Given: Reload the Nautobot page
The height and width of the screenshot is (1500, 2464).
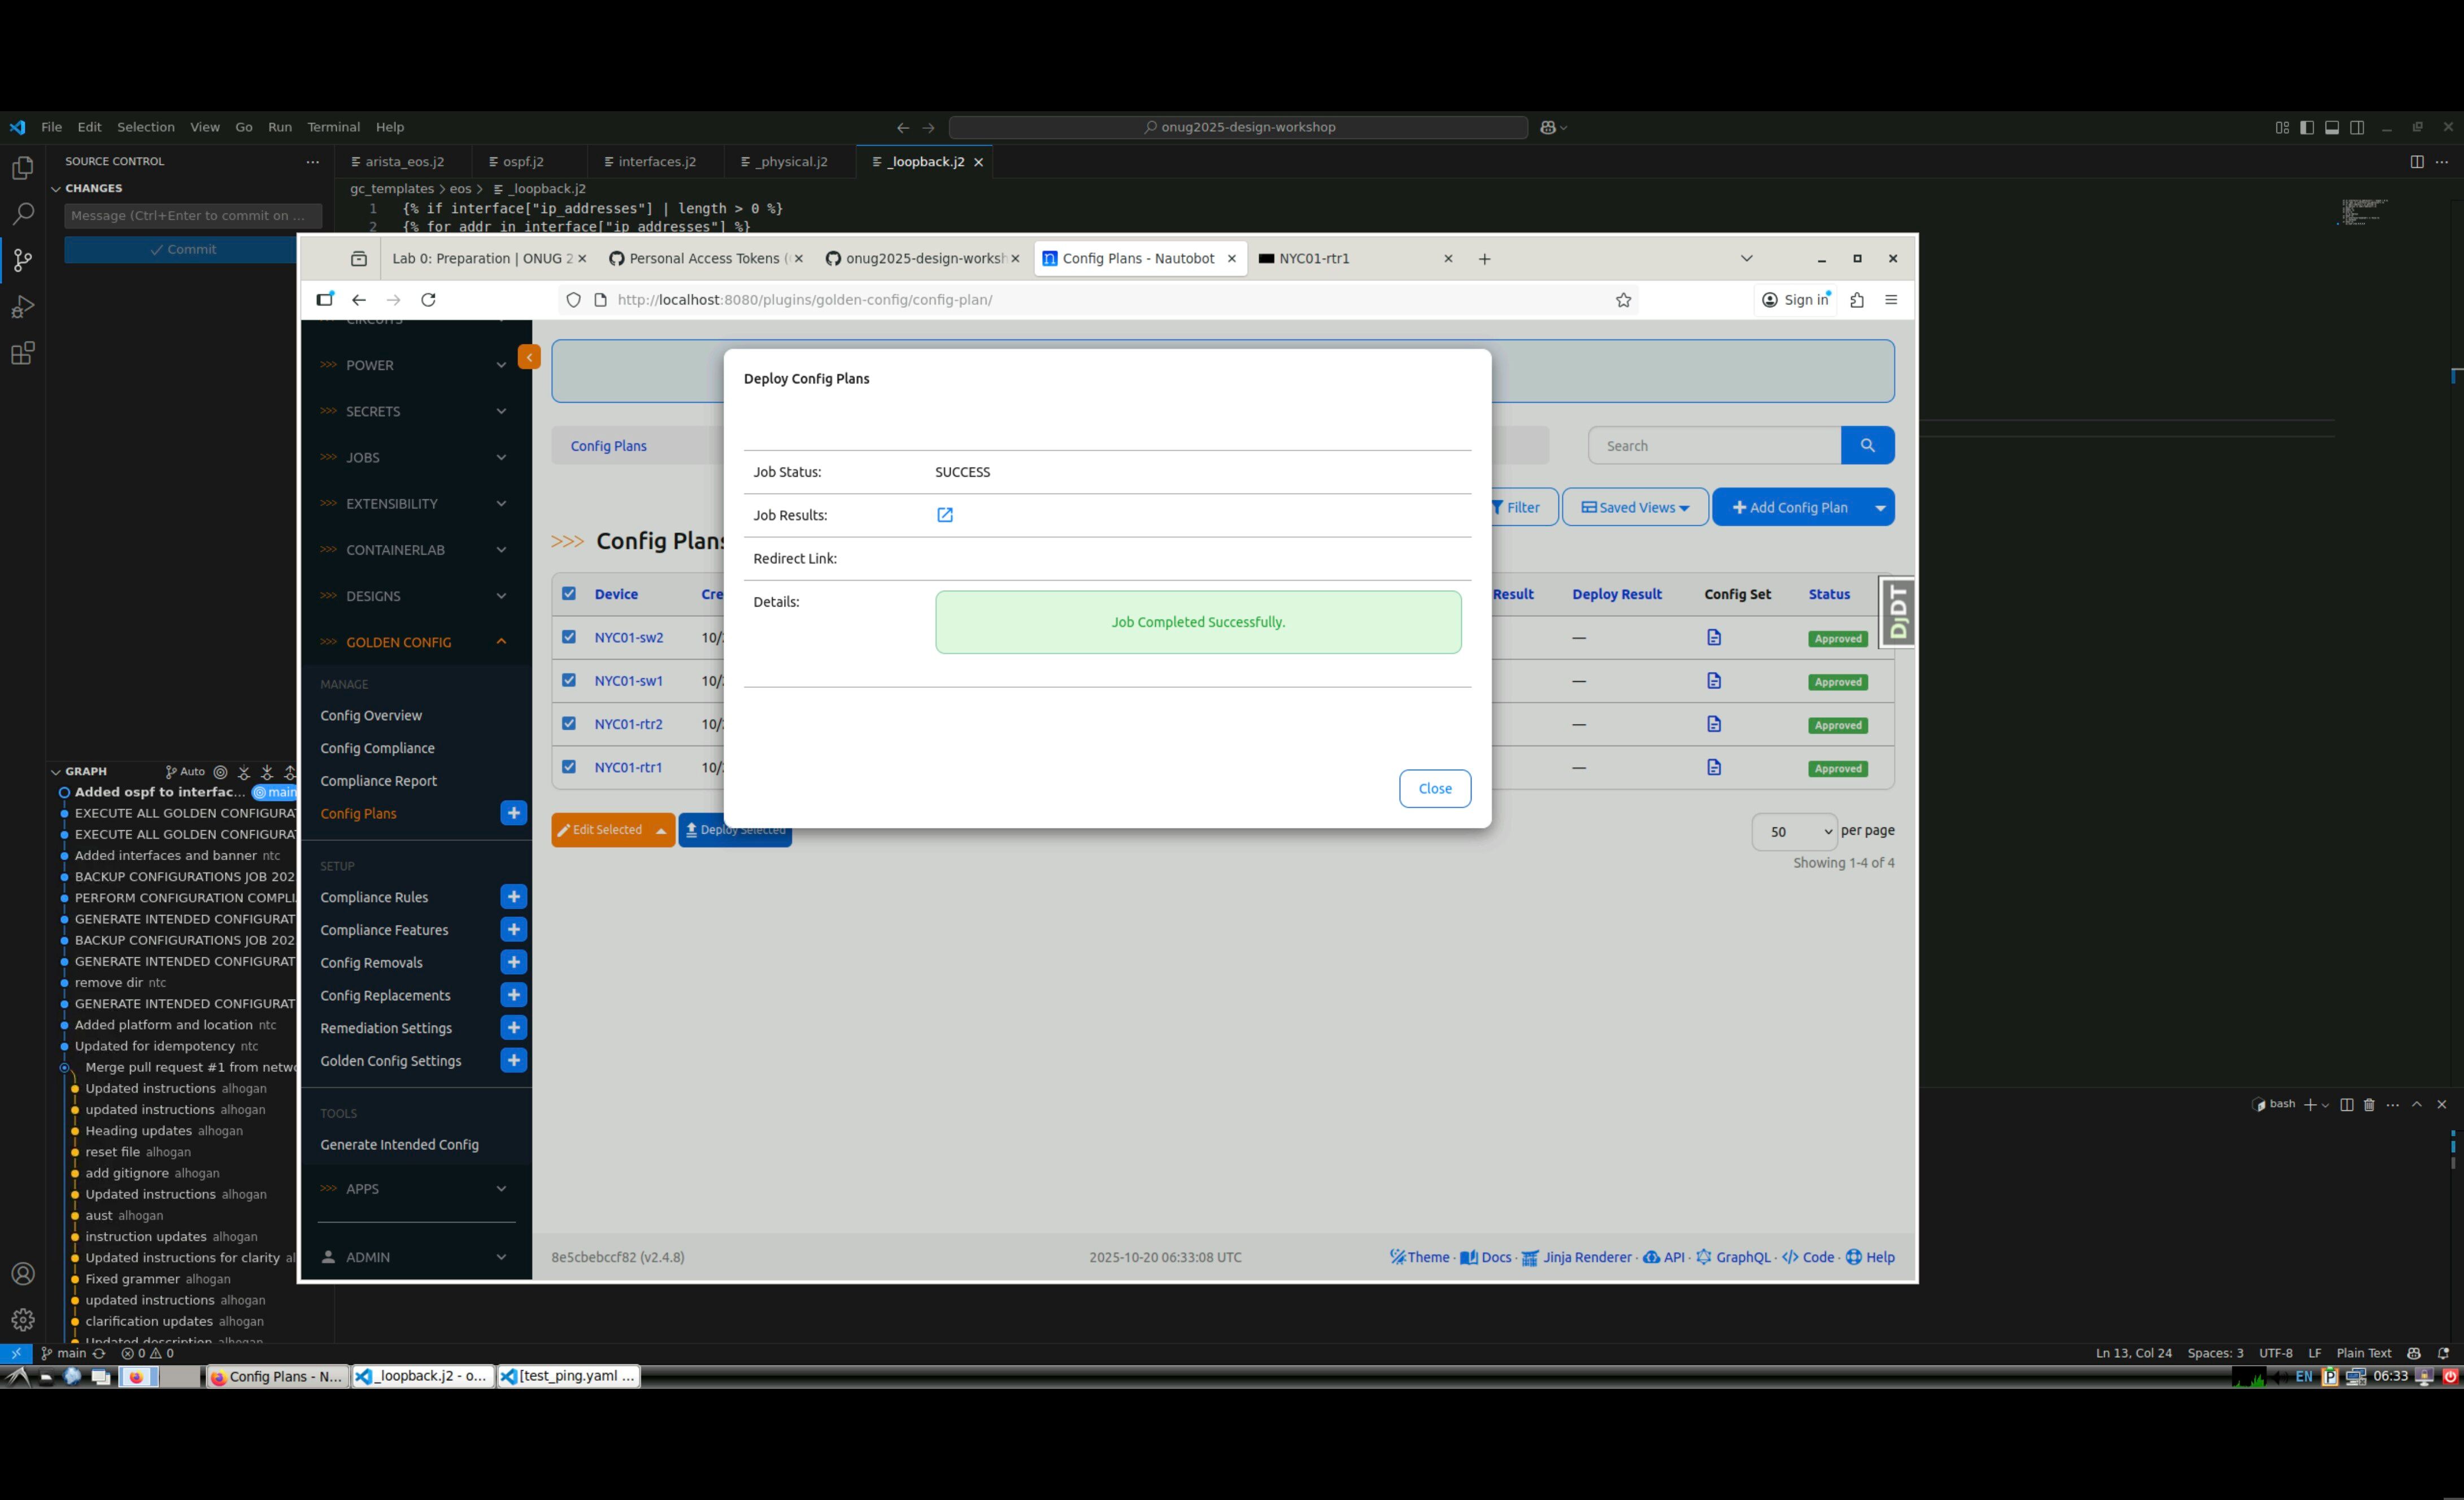Looking at the screenshot, I should coord(428,300).
